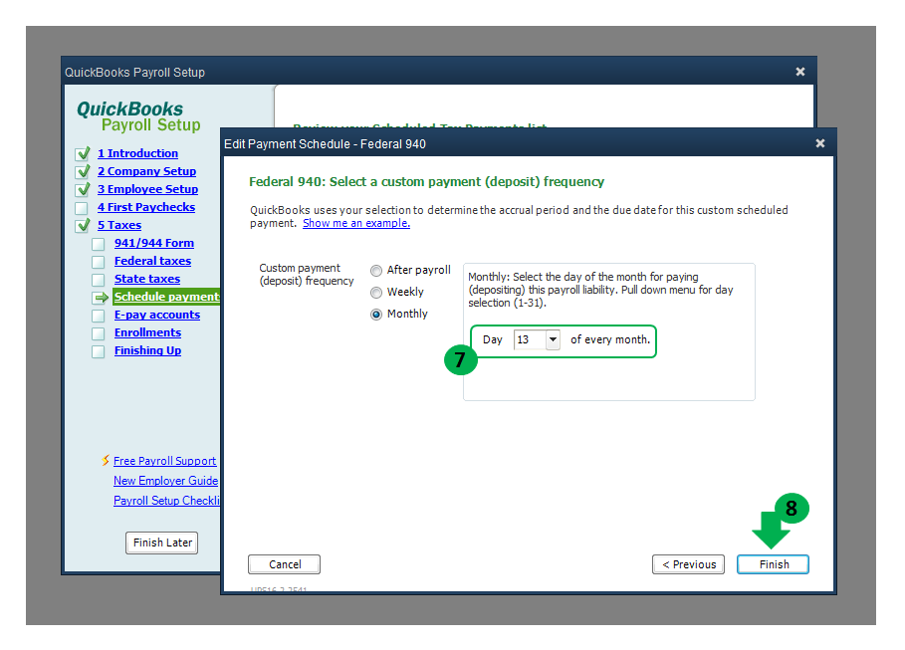
Task: Open step 5 Taxes
Action: click(119, 225)
